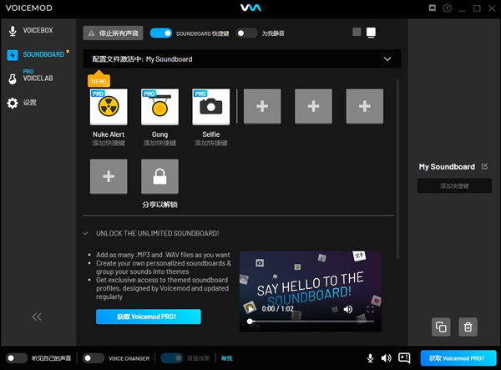Image resolution: width=501 pixels, height=370 pixels.
Task: Click the blue Voicemod PRO button under the feature list
Action: tap(148, 317)
